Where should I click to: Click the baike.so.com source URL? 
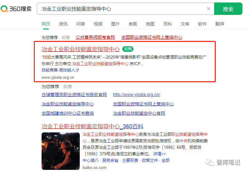point(94,168)
